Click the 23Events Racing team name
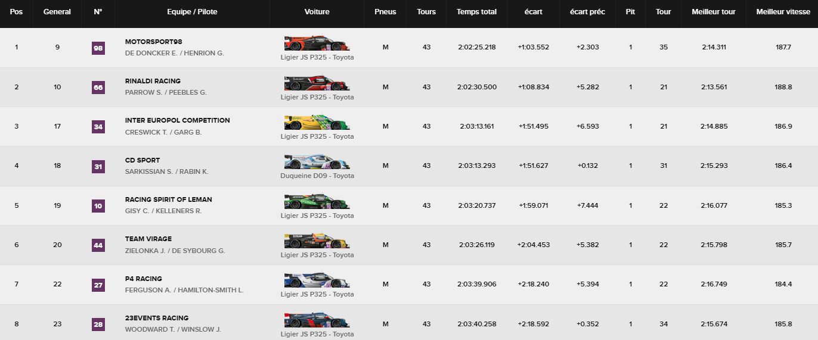This screenshot has height=340, width=818. [x=157, y=318]
